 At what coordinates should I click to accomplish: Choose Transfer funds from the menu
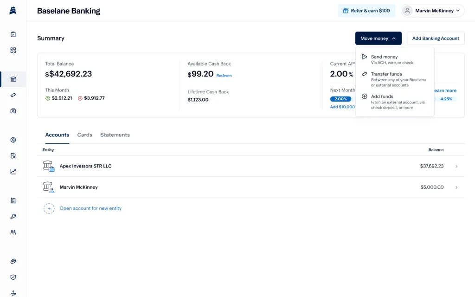tap(395, 79)
